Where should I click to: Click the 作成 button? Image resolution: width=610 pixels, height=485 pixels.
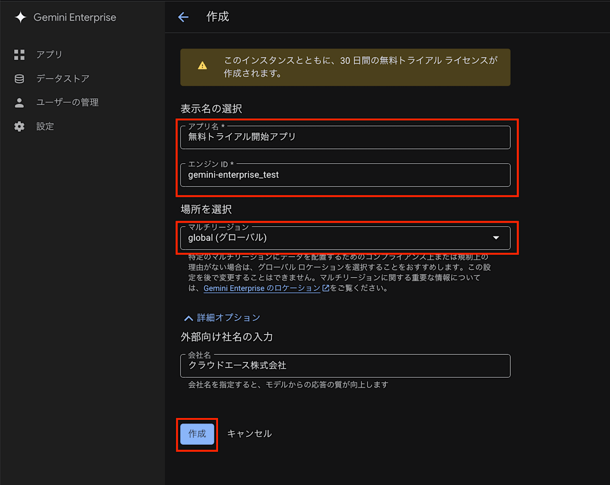[x=197, y=434]
